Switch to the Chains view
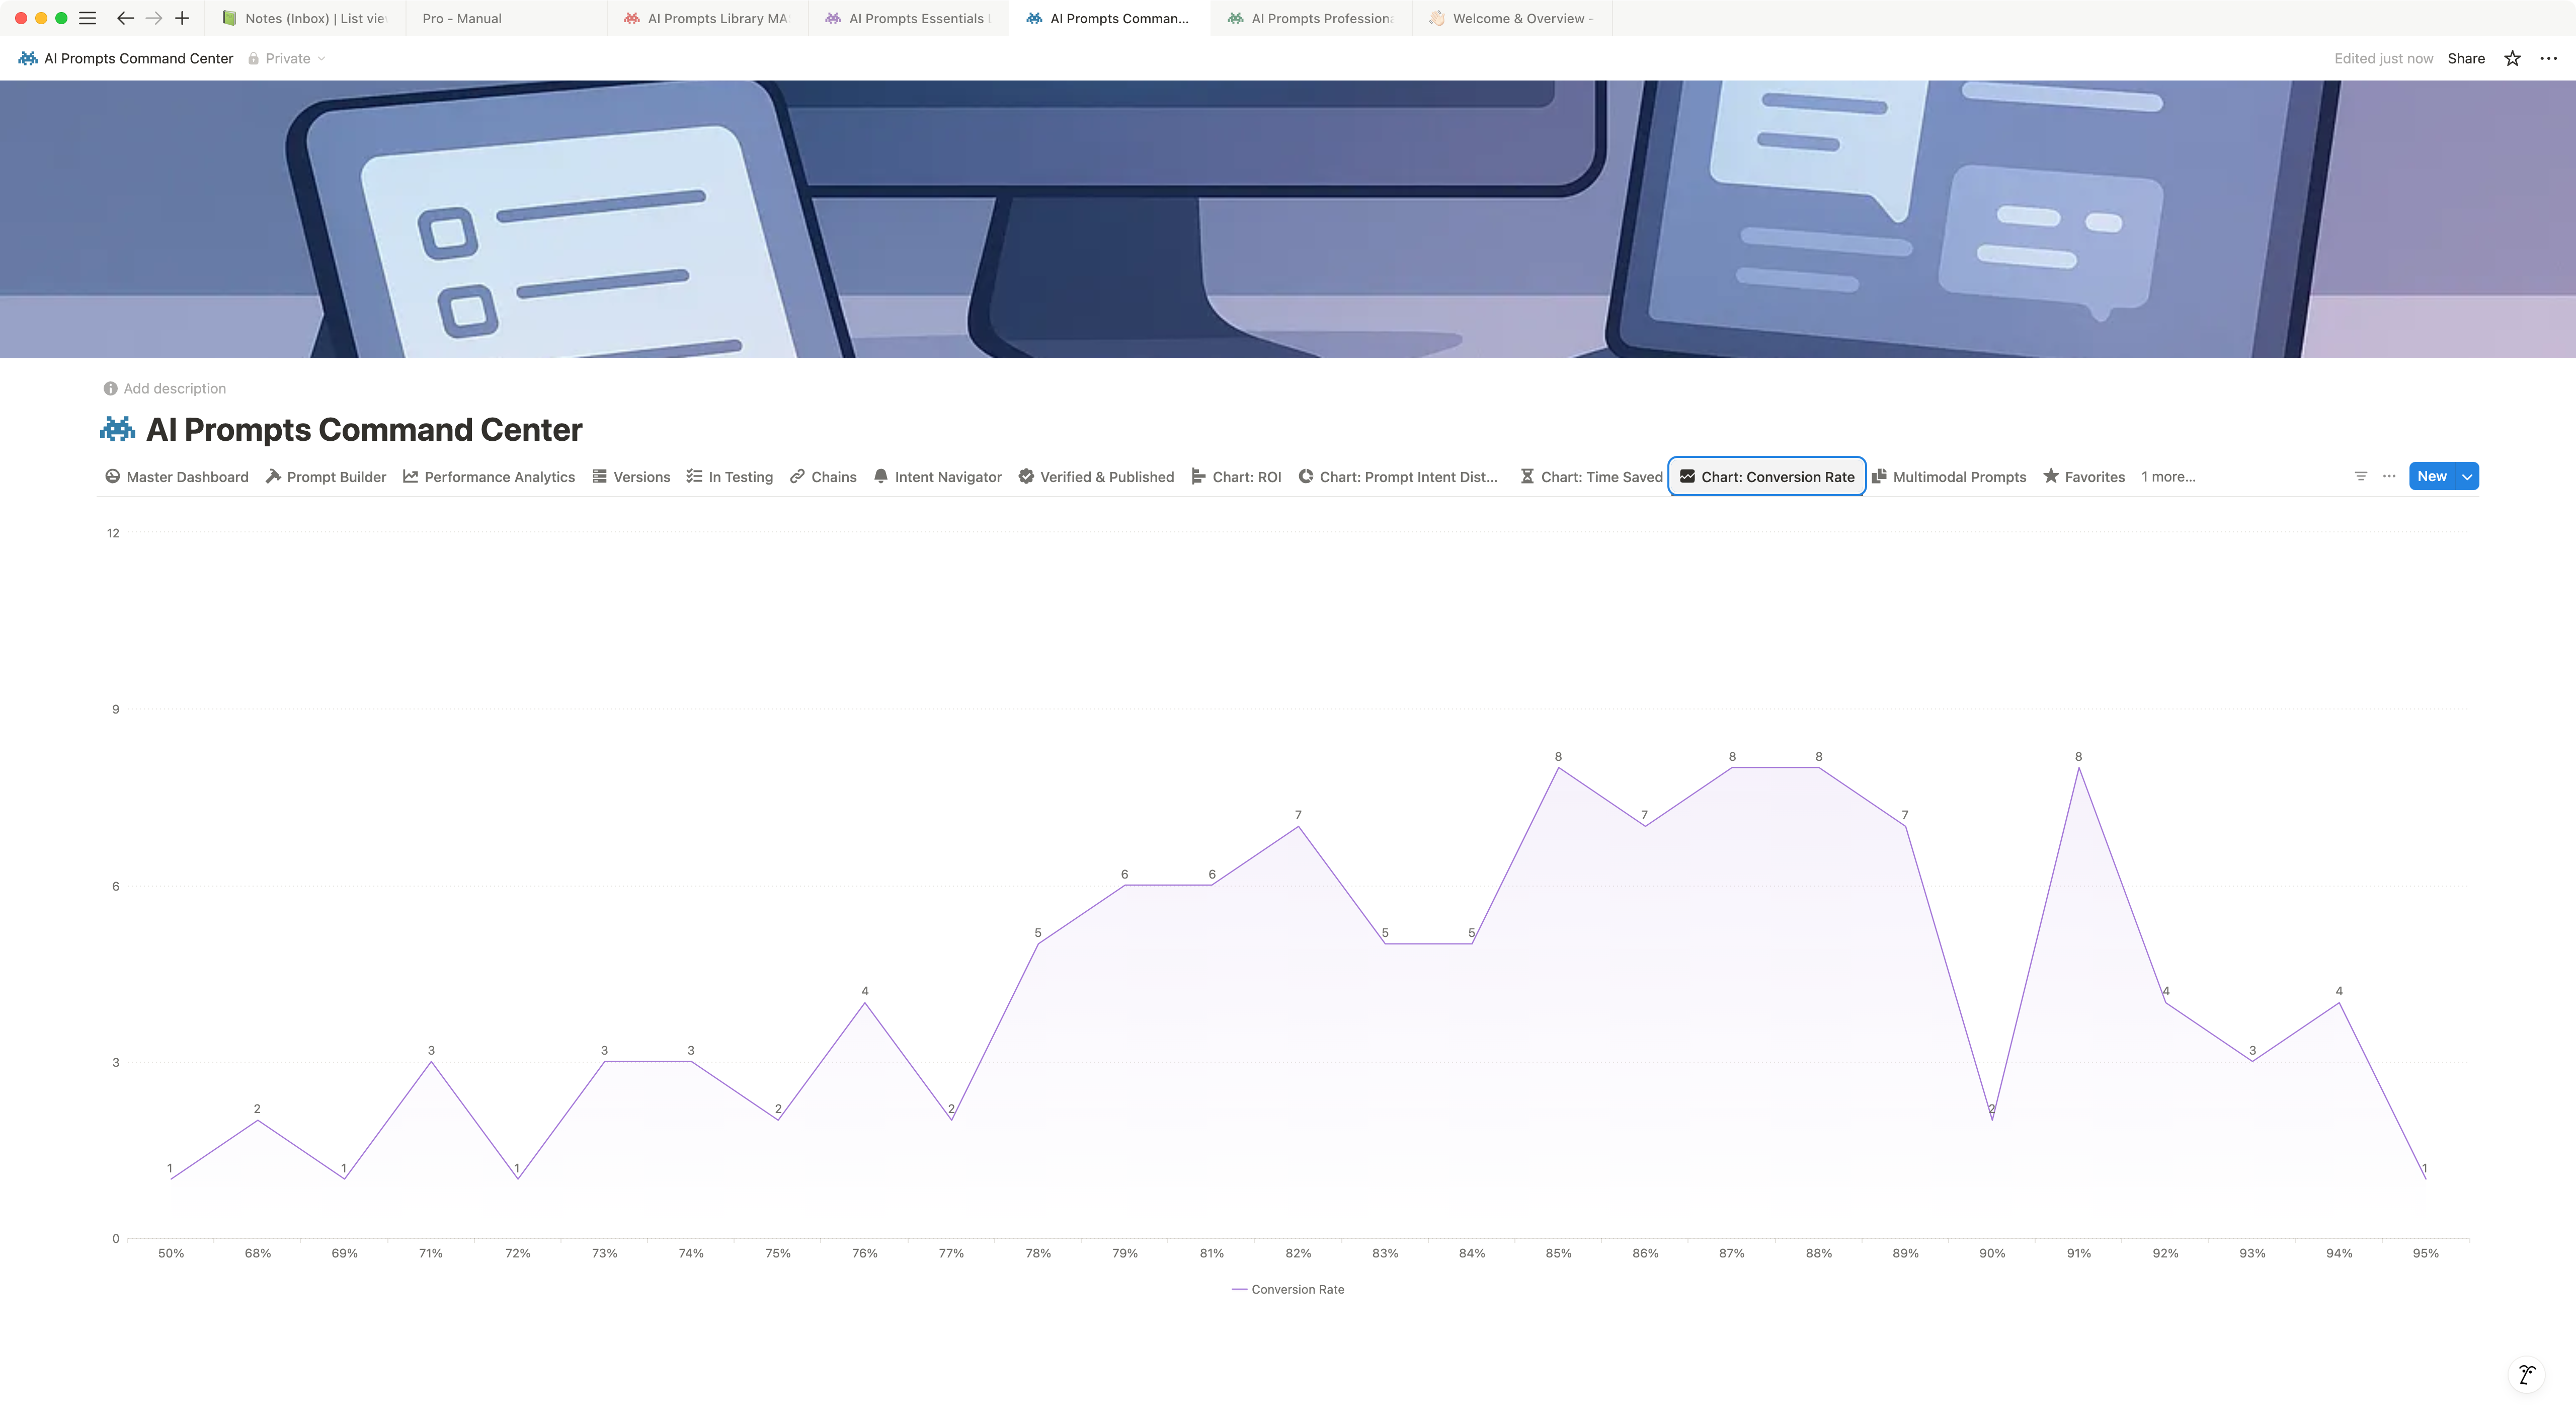 823,477
